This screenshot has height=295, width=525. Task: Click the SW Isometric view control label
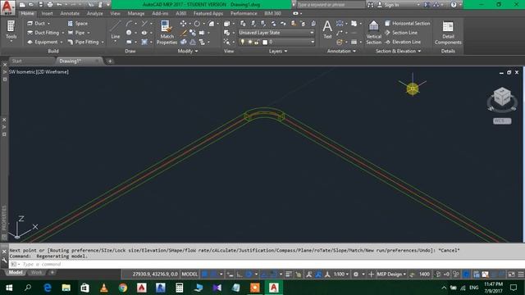point(22,72)
